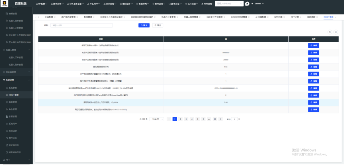Switch to the 汇率配置 tab

tap(49, 17)
